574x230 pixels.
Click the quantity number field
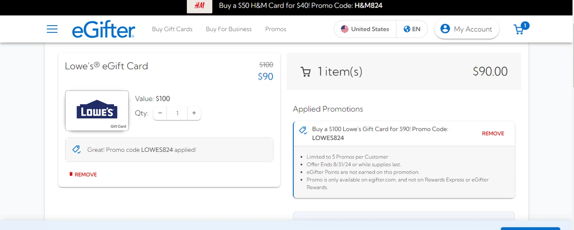[177, 113]
